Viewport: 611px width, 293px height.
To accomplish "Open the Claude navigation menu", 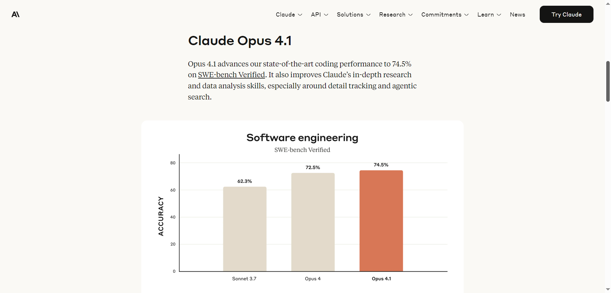I will click(289, 15).
